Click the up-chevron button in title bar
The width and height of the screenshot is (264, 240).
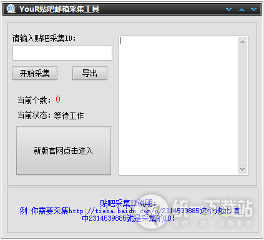click(242, 9)
